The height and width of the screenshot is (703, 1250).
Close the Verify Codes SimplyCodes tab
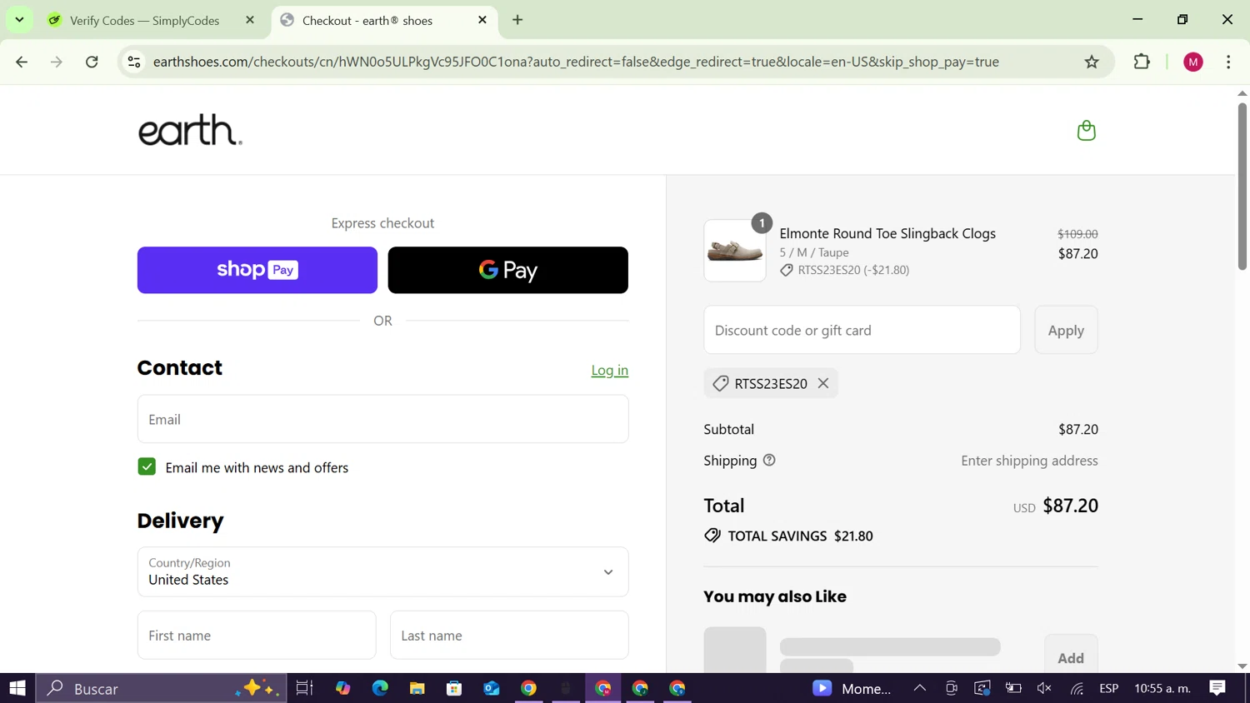click(250, 20)
